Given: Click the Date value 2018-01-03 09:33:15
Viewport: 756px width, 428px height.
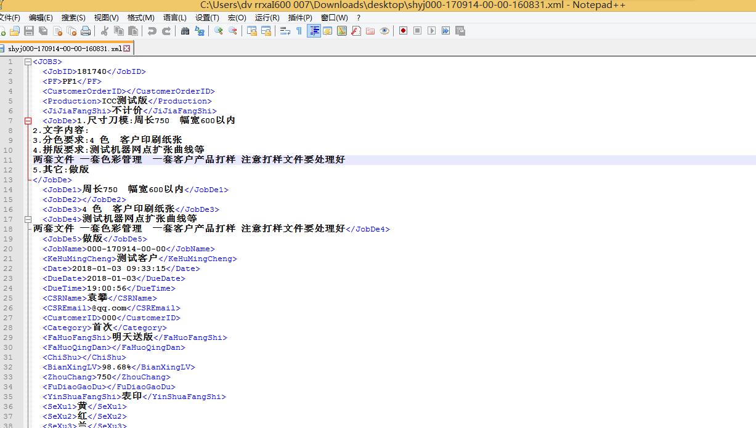Looking at the screenshot, I should [x=119, y=269].
